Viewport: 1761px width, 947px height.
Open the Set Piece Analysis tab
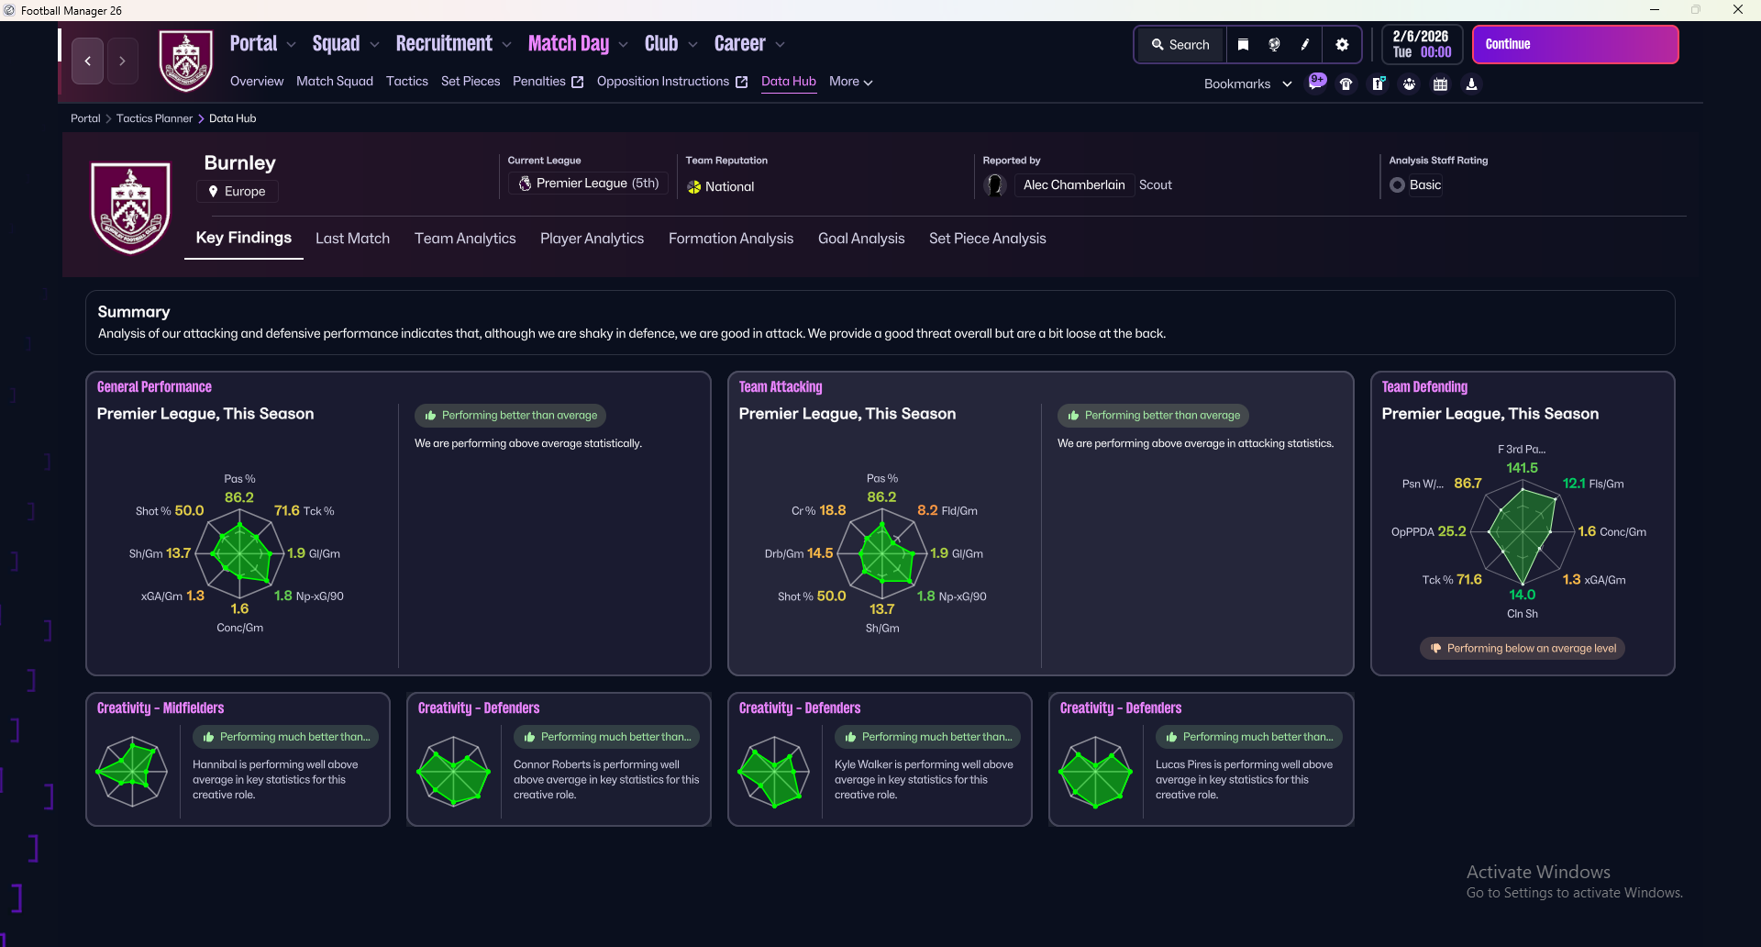[987, 239]
